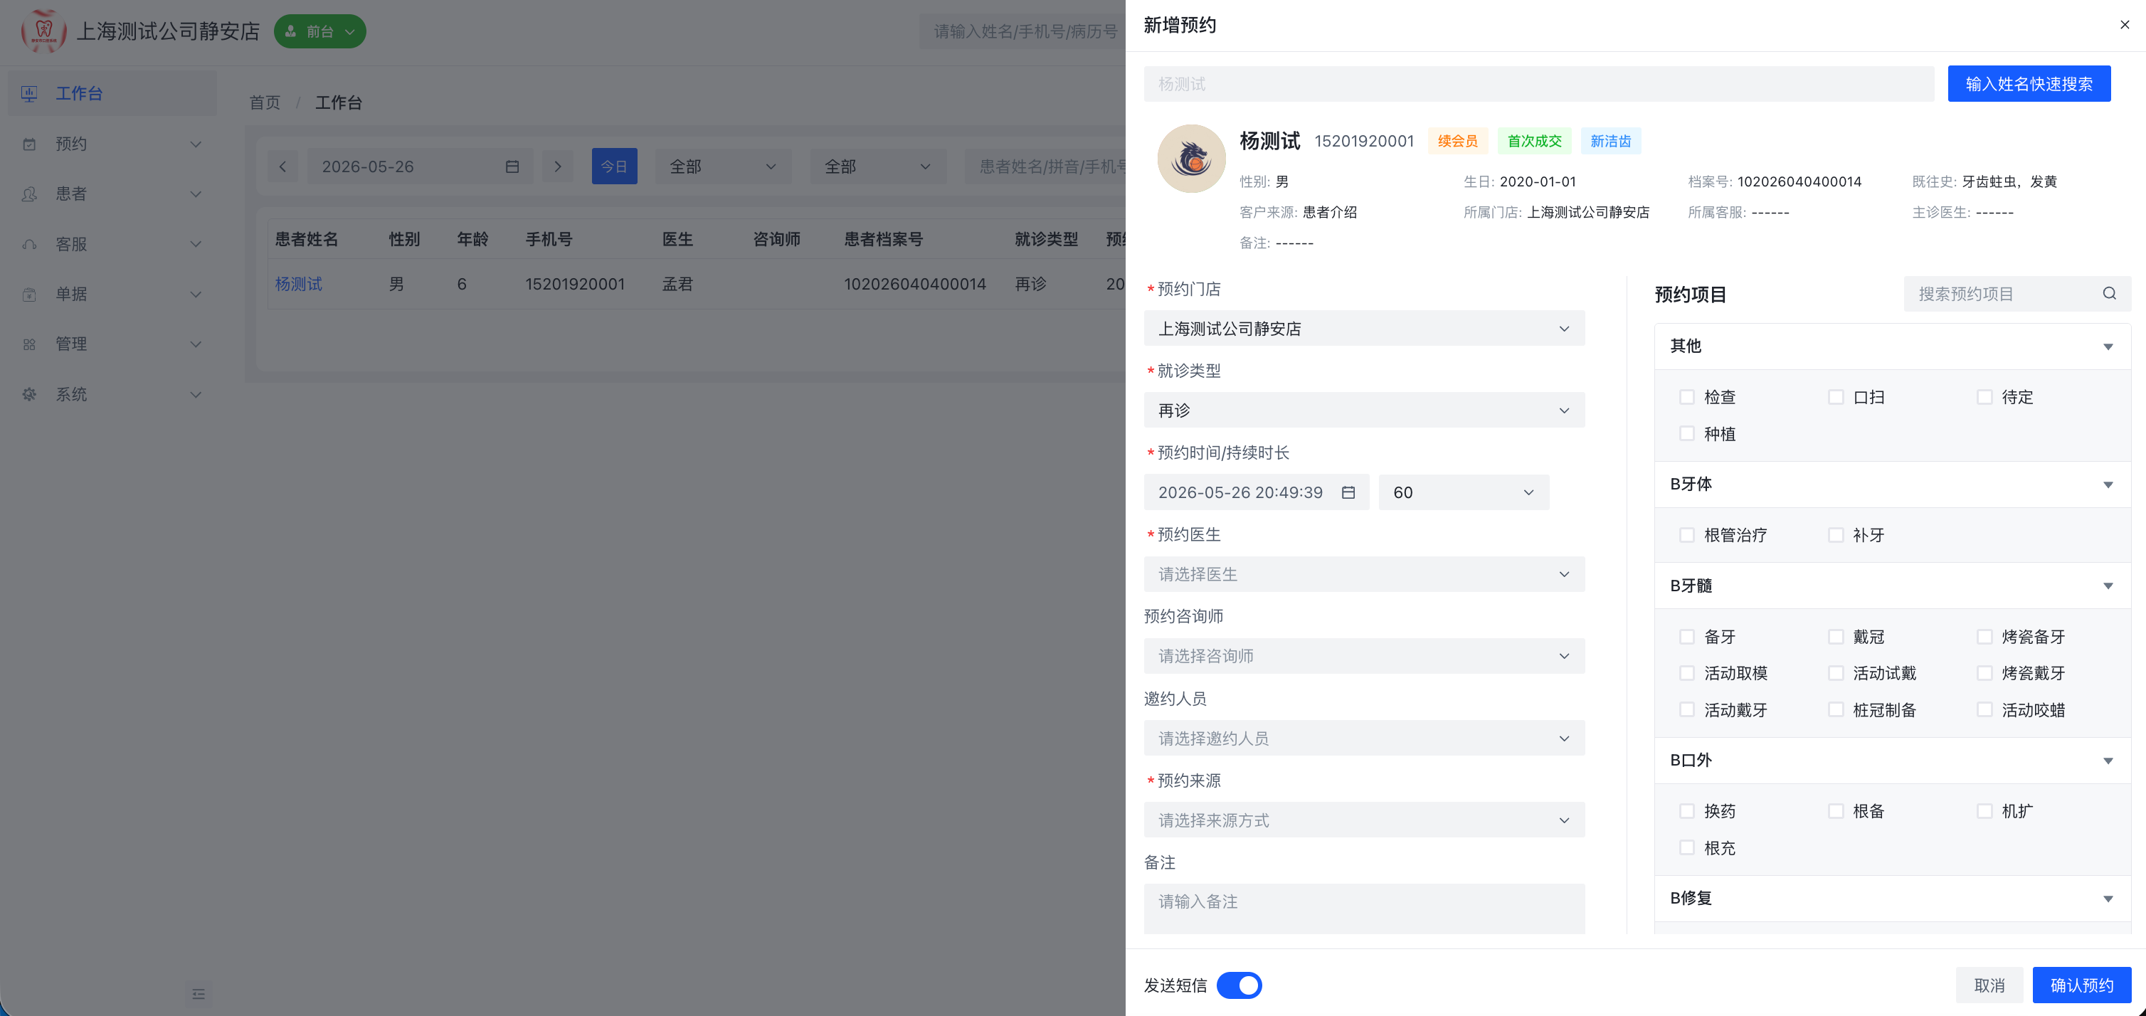2146x1016 pixels.
Task: Click the 系统 gear icon in sidebar
Action: [x=29, y=394]
